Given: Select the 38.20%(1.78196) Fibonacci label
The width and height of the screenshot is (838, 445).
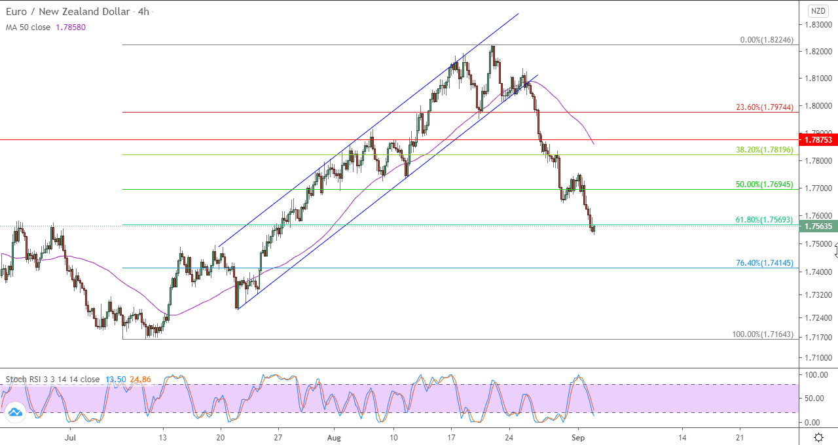Looking at the screenshot, I should (765, 150).
